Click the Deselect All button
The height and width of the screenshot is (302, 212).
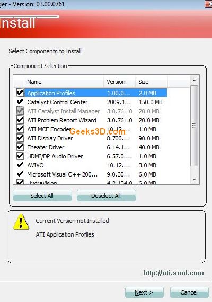click(x=107, y=196)
